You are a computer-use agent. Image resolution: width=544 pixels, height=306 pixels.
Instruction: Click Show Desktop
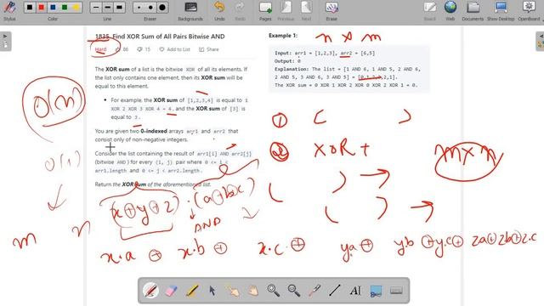(501, 11)
